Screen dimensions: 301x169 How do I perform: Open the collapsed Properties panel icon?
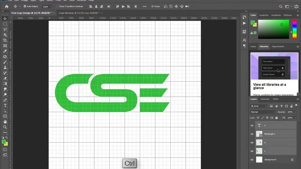[244, 31]
